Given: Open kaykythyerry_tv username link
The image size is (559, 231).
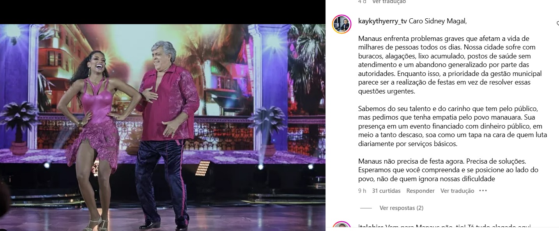Looking at the screenshot, I should point(382,21).
